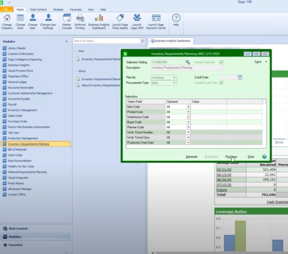Viewport: 288px width, 254px height.
Task: Launch the Master Console
Action: tap(67, 21)
